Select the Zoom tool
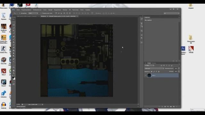 pyautogui.click(x=14, y=73)
